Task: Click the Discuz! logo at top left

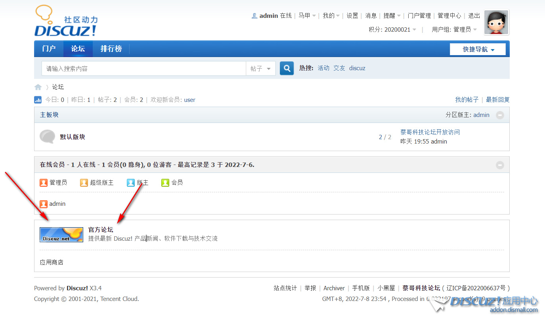Action: pyautogui.click(x=66, y=21)
